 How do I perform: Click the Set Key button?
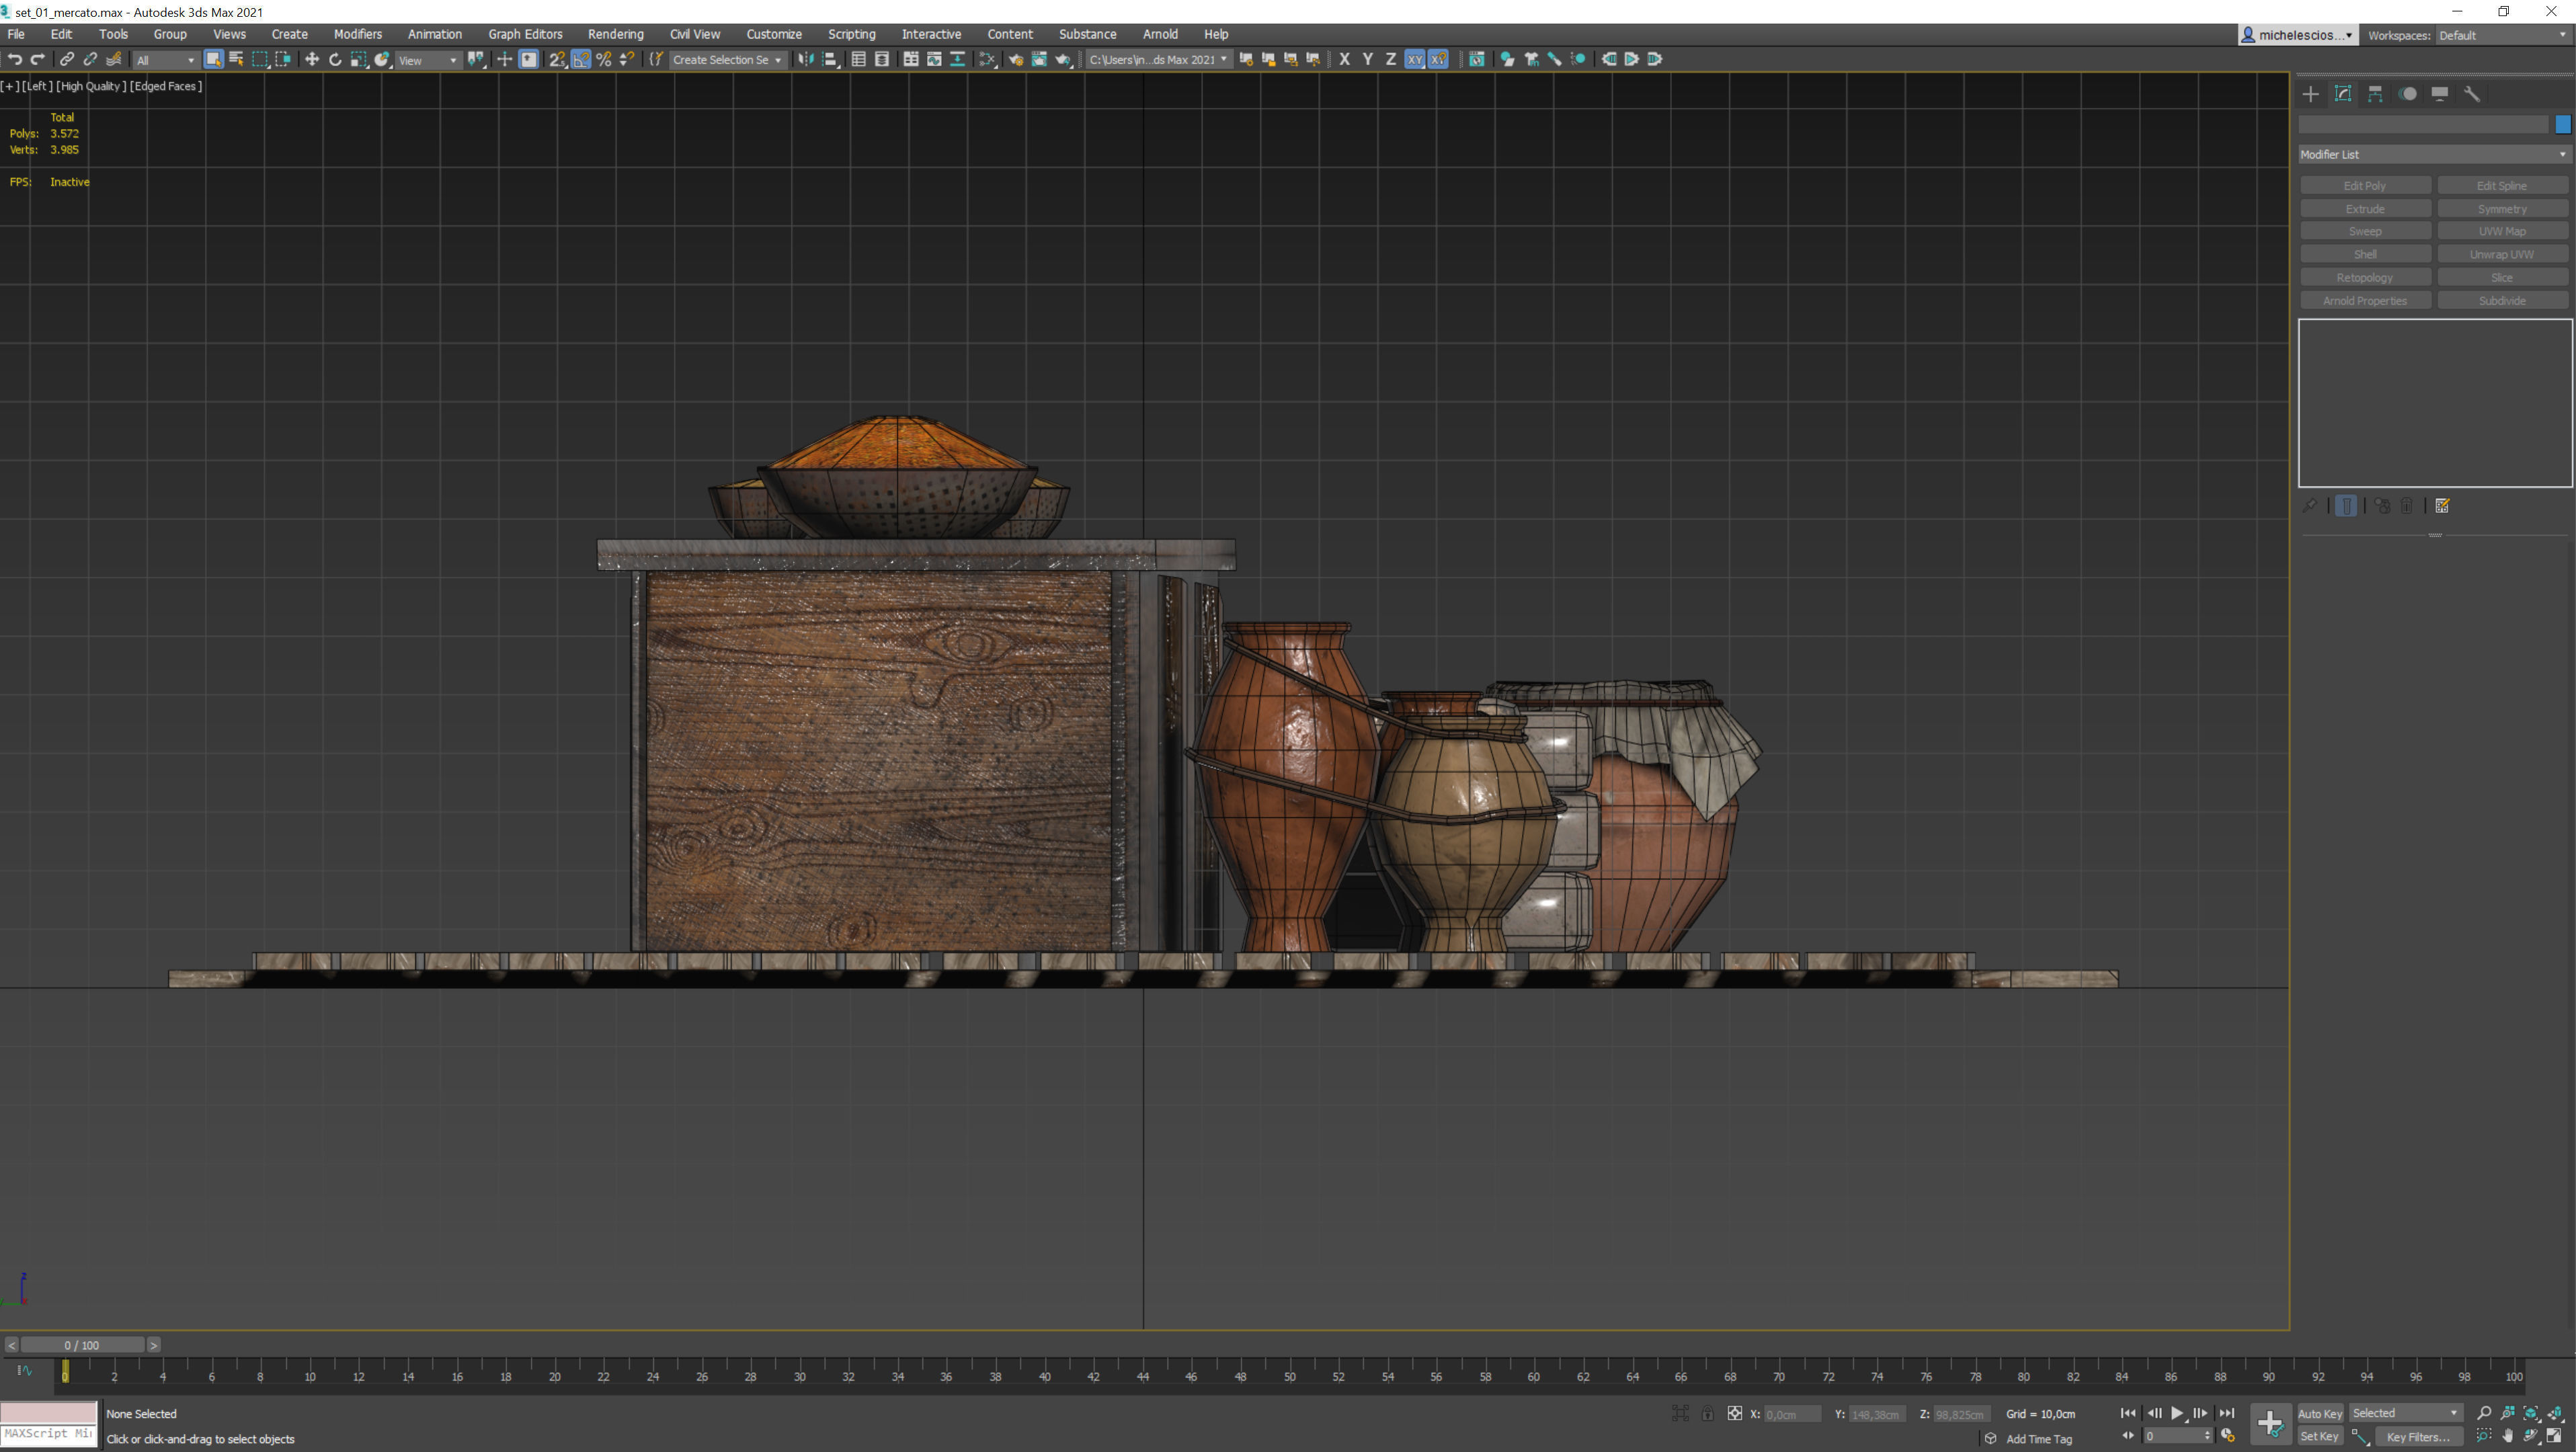tap(2319, 1437)
